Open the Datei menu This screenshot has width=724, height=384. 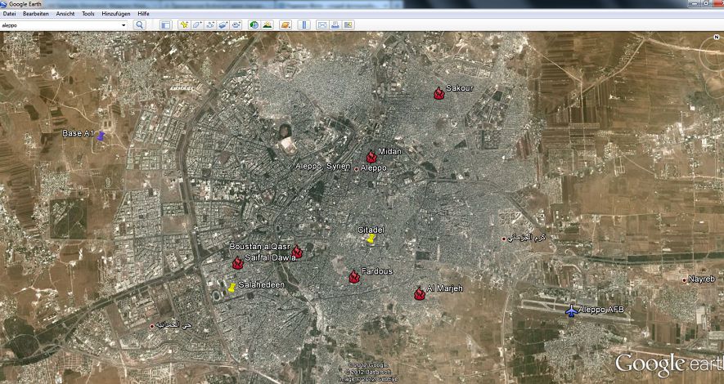(9, 14)
